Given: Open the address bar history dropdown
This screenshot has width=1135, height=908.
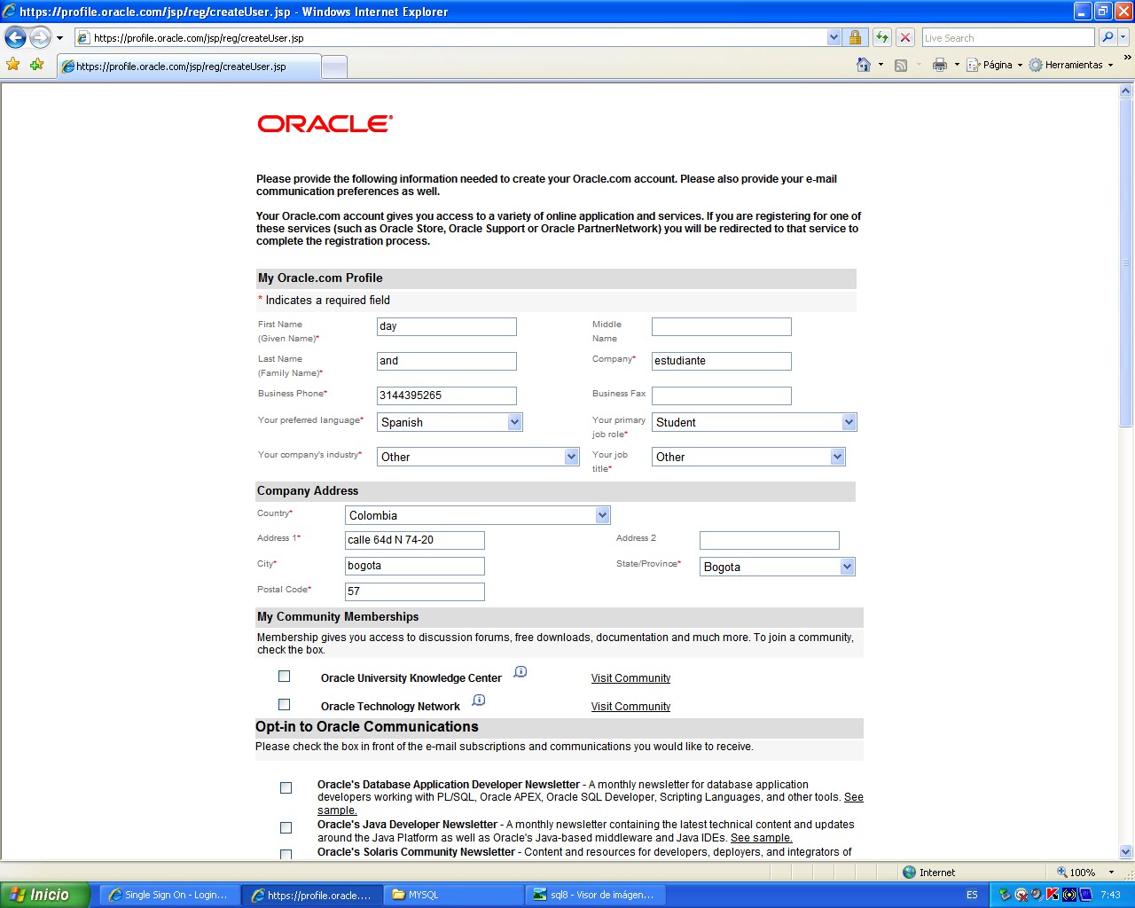Looking at the screenshot, I should pyautogui.click(x=834, y=37).
